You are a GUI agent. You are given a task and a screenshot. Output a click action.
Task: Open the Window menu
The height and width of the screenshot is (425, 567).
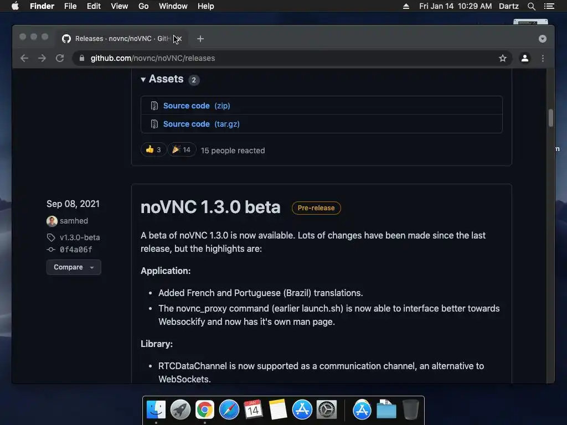tap(173, 6)
